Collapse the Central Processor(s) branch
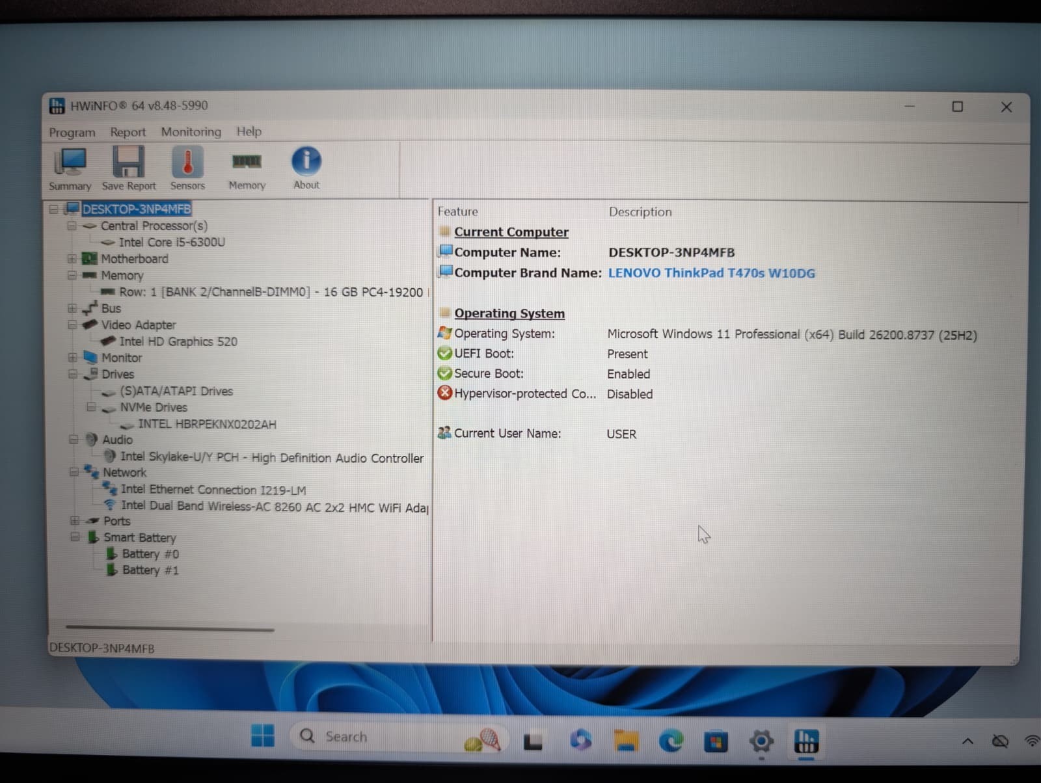Image resolution: width=1041 pixels, height=783 pixels. click(72, 226)
